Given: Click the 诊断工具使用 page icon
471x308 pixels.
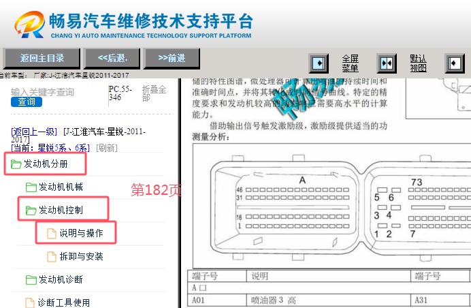Looking at the screenshot, I should [30, 303].
